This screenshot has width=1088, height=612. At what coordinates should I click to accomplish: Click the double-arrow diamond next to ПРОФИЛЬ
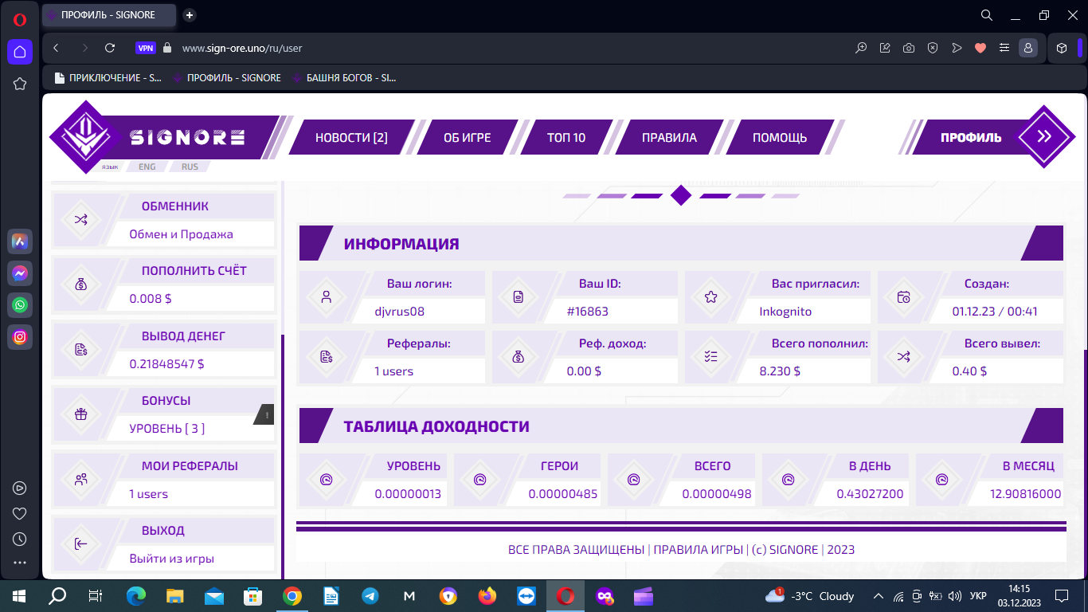pos(1044,136)
